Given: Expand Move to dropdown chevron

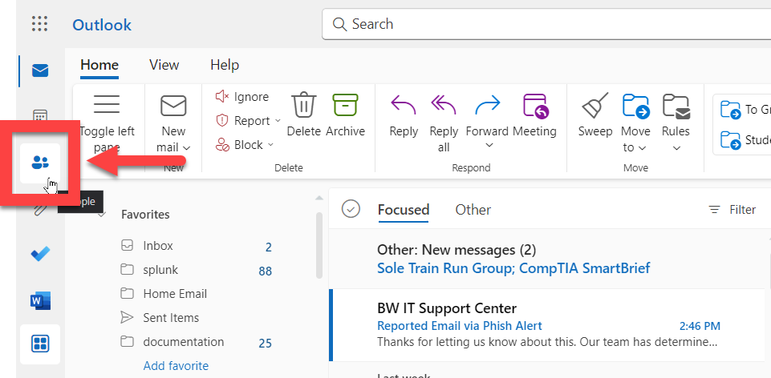Looking at the screenshot, I should pos(643,148).
